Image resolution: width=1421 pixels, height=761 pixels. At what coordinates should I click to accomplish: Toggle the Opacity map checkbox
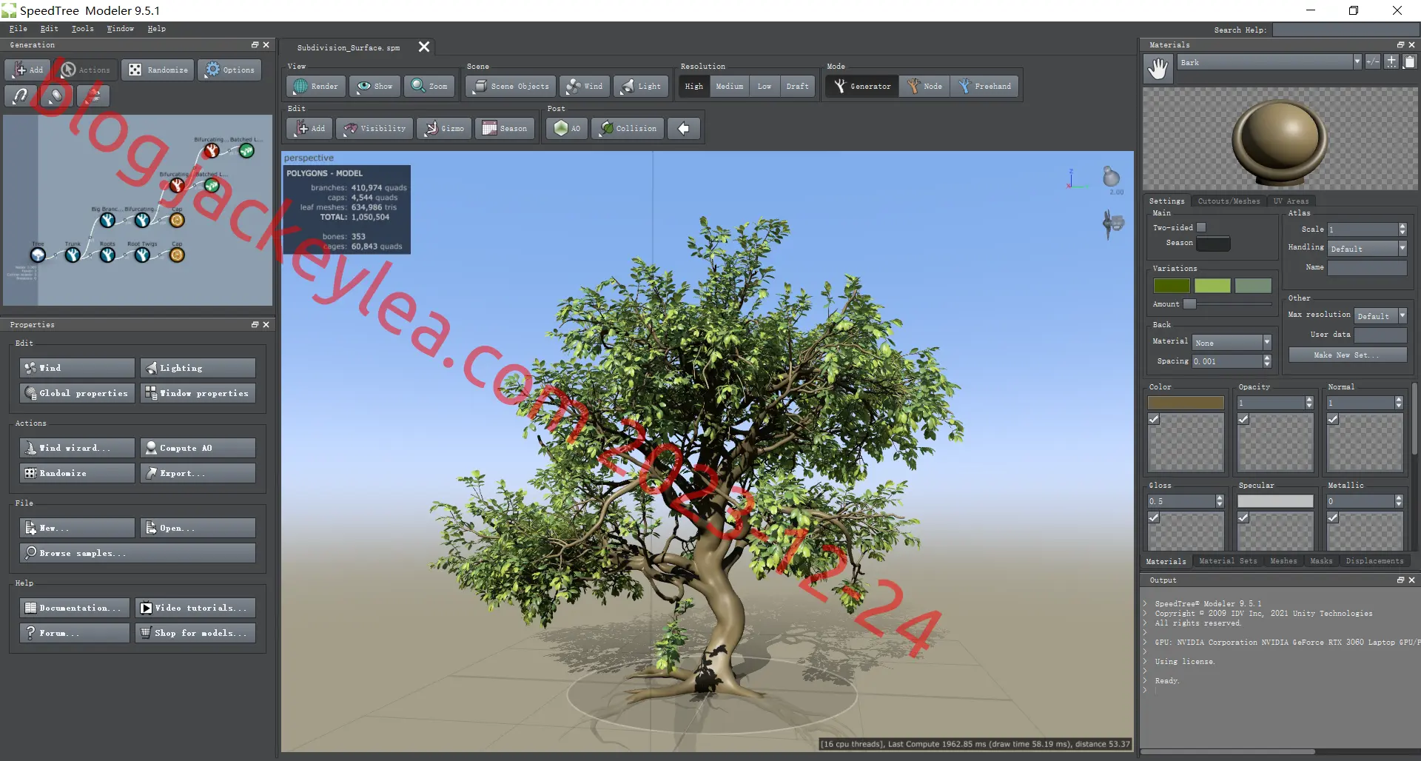point(1243,419)
